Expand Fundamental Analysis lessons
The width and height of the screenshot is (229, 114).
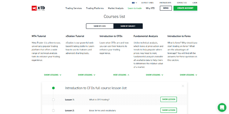(154, 75)
